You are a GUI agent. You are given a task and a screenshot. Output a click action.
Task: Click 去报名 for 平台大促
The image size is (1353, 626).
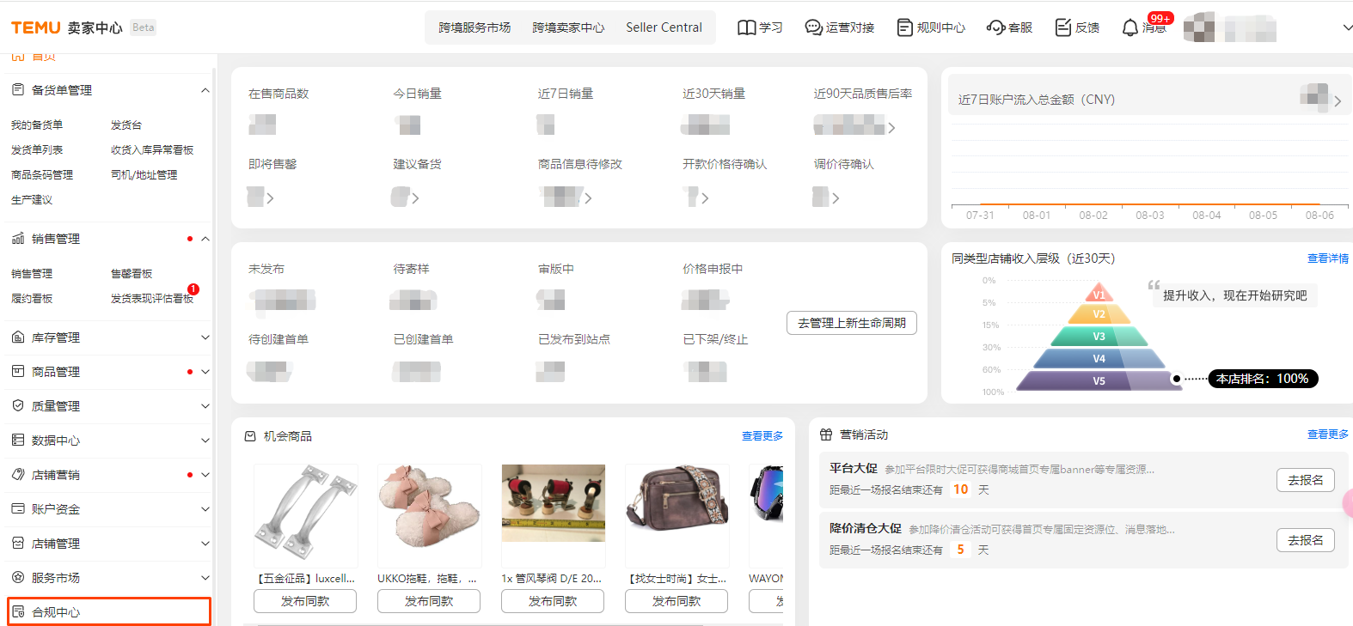tap(1305, 481)
